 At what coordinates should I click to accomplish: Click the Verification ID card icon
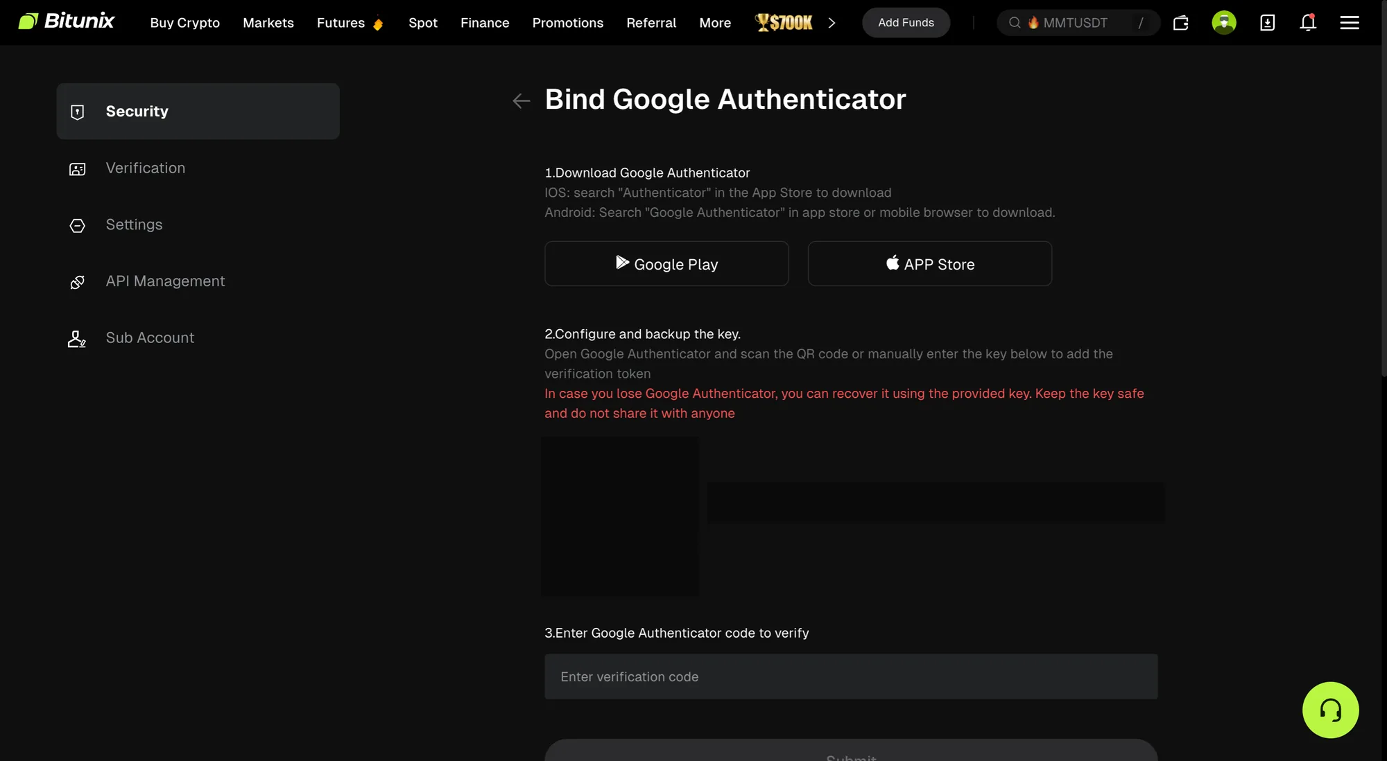[78, 169]
